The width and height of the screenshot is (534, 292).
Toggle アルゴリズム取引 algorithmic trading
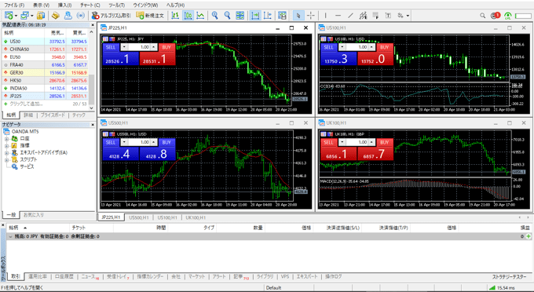click(111, 16)
